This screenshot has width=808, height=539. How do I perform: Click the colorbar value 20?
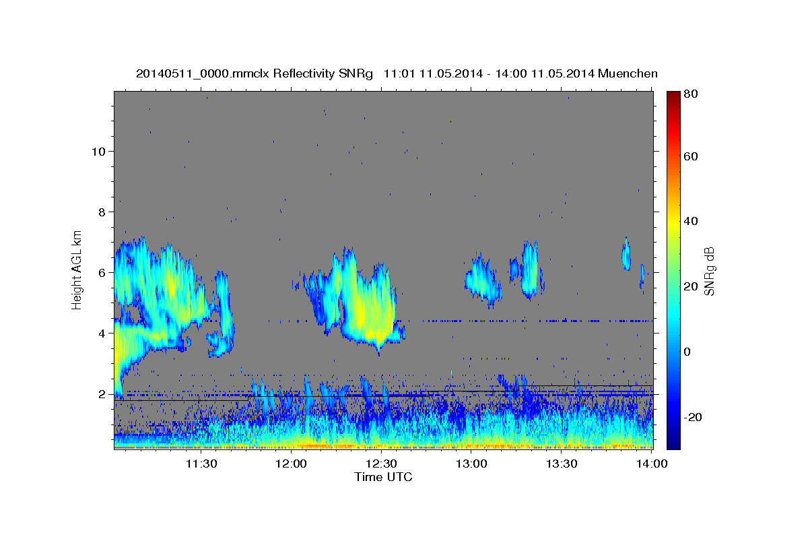pyautogui.click(x=691, y=286)
